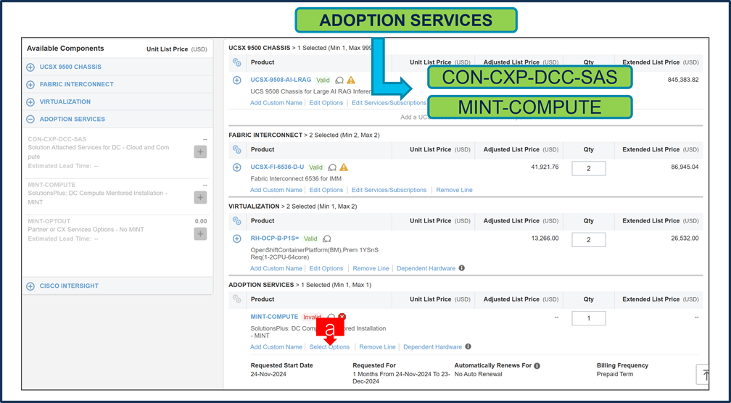Click the adjusted list price 13,266.00

coord(545,238)
